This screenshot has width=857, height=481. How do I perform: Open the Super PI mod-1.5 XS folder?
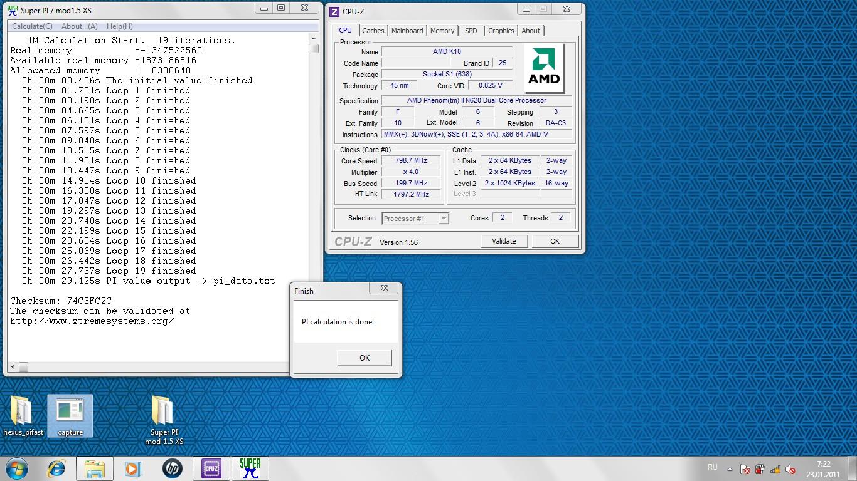click(x=164, y=419)
